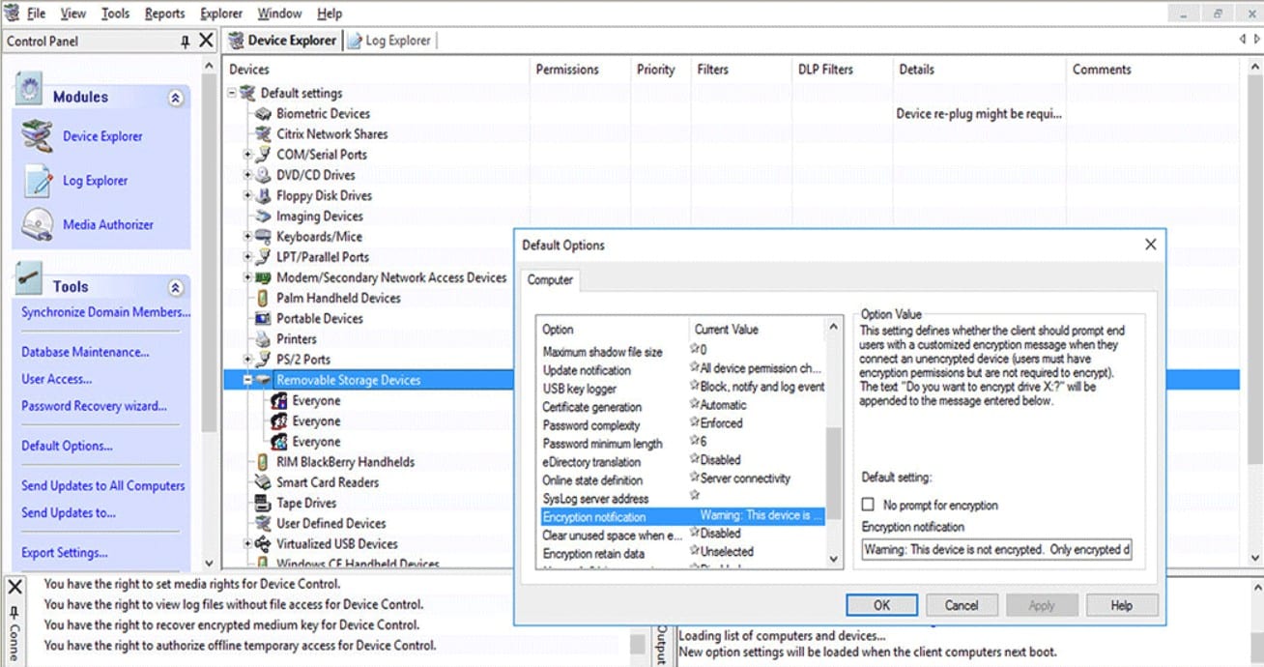Open Export Settings link
1264x667 pixels.
coord(65,553)
